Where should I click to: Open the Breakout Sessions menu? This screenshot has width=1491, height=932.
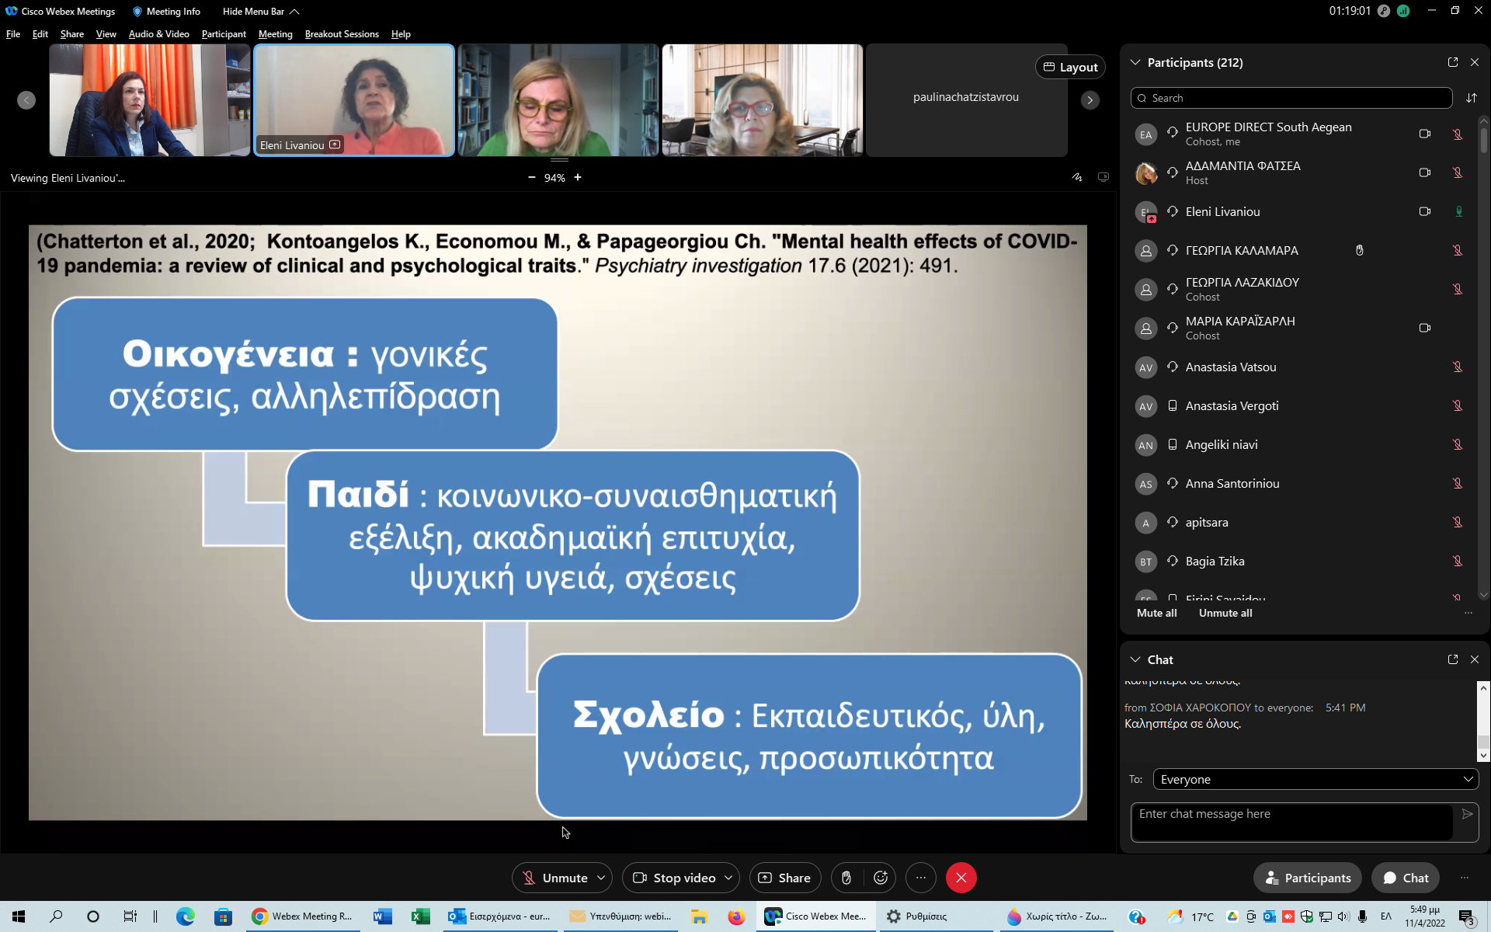(x=342, y=34)
